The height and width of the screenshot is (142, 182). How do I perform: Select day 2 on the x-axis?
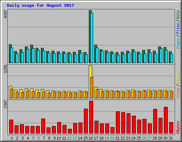(x=17, y=138)
